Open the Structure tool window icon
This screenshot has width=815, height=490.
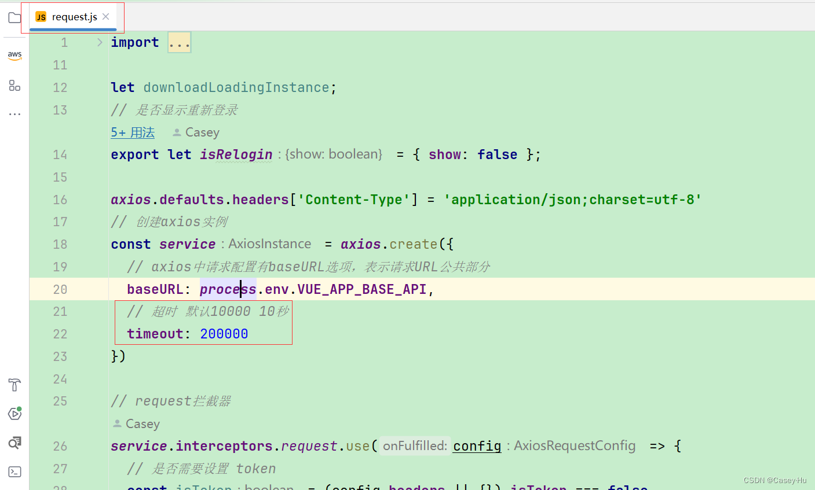coord(14,86)
